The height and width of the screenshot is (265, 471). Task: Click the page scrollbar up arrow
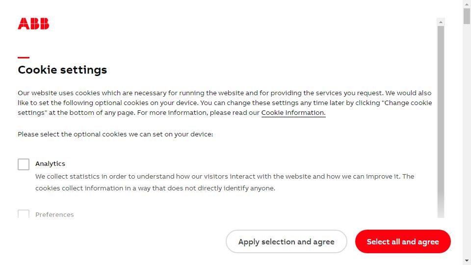[x=467, y=4]
